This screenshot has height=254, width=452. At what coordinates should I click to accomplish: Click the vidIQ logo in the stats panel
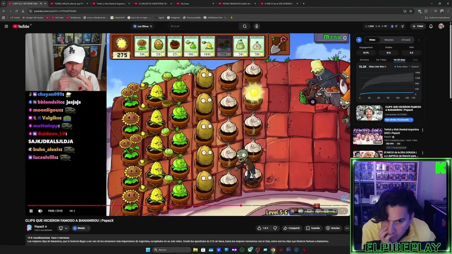click(359, 40)
